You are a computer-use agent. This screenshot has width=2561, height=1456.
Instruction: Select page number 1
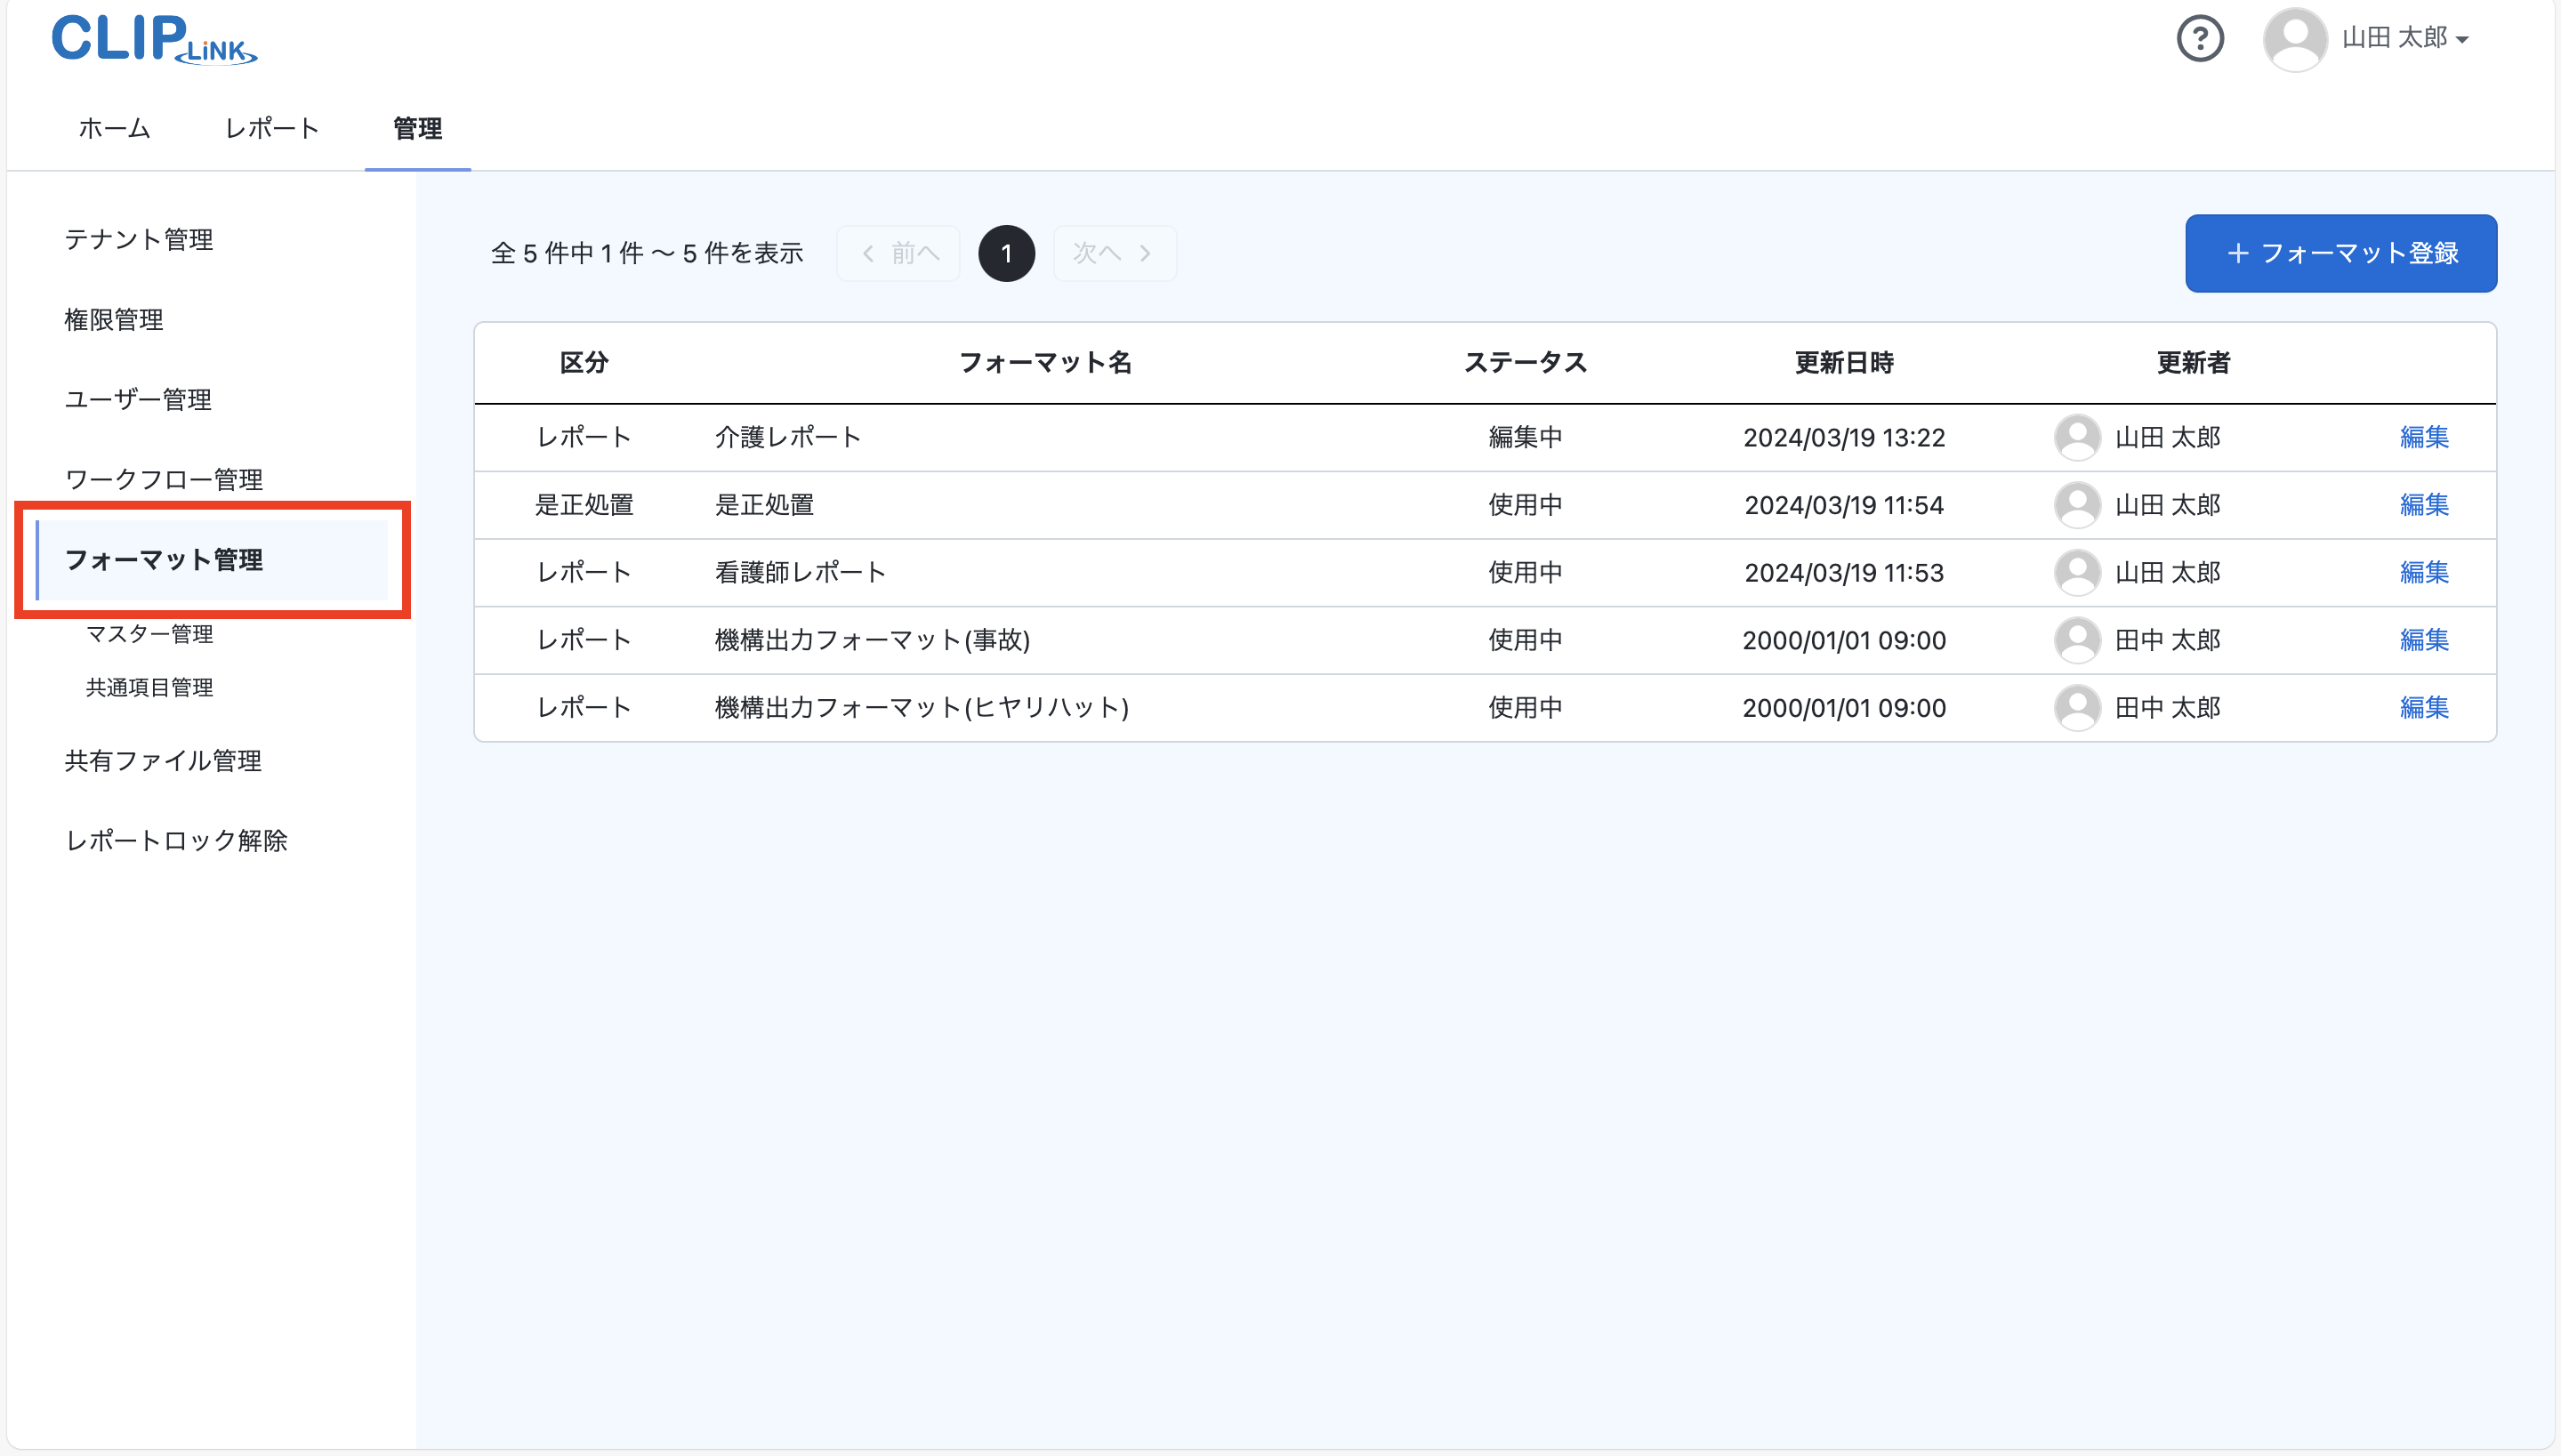click(x=1006, y=253)
